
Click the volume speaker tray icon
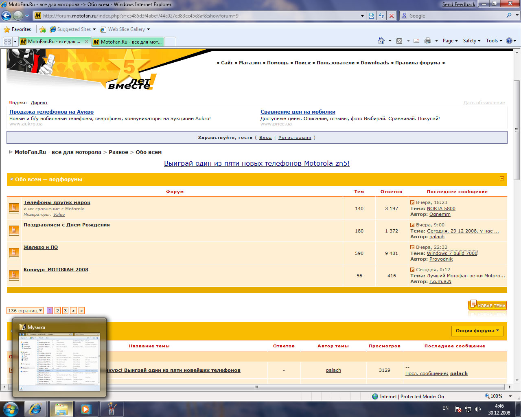[478, 409]
